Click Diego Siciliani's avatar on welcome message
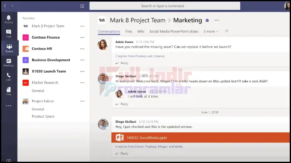Viewport: 291px width, 163px height. tap(103, 78)
